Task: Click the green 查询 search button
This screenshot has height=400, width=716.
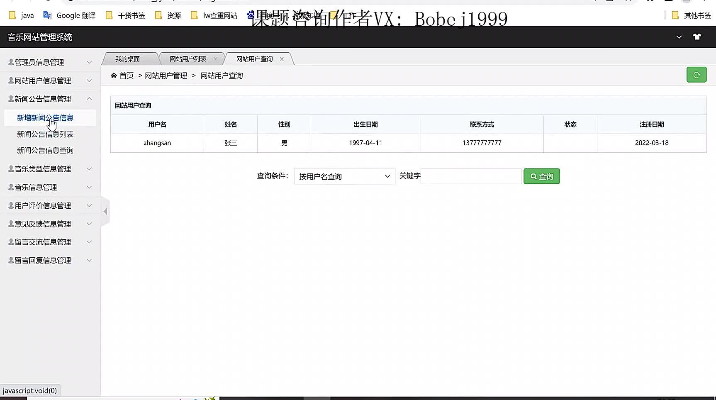Action: (x=542, y=176)
